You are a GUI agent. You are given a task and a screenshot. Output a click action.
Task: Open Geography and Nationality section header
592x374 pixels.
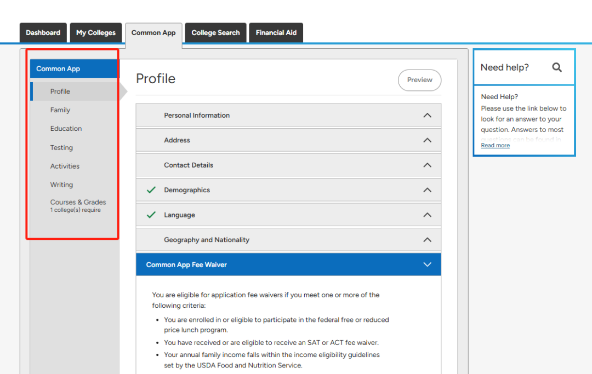[x=288, y=240]
